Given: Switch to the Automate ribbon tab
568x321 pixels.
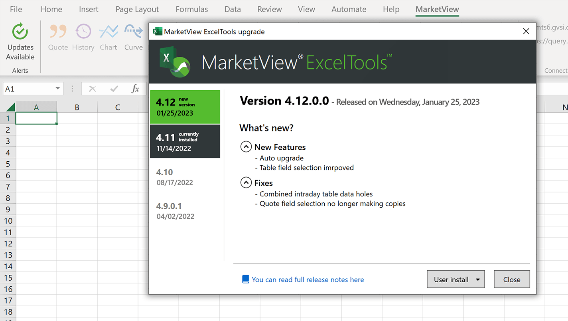Looking at the screenshot, I should [349, 9].
